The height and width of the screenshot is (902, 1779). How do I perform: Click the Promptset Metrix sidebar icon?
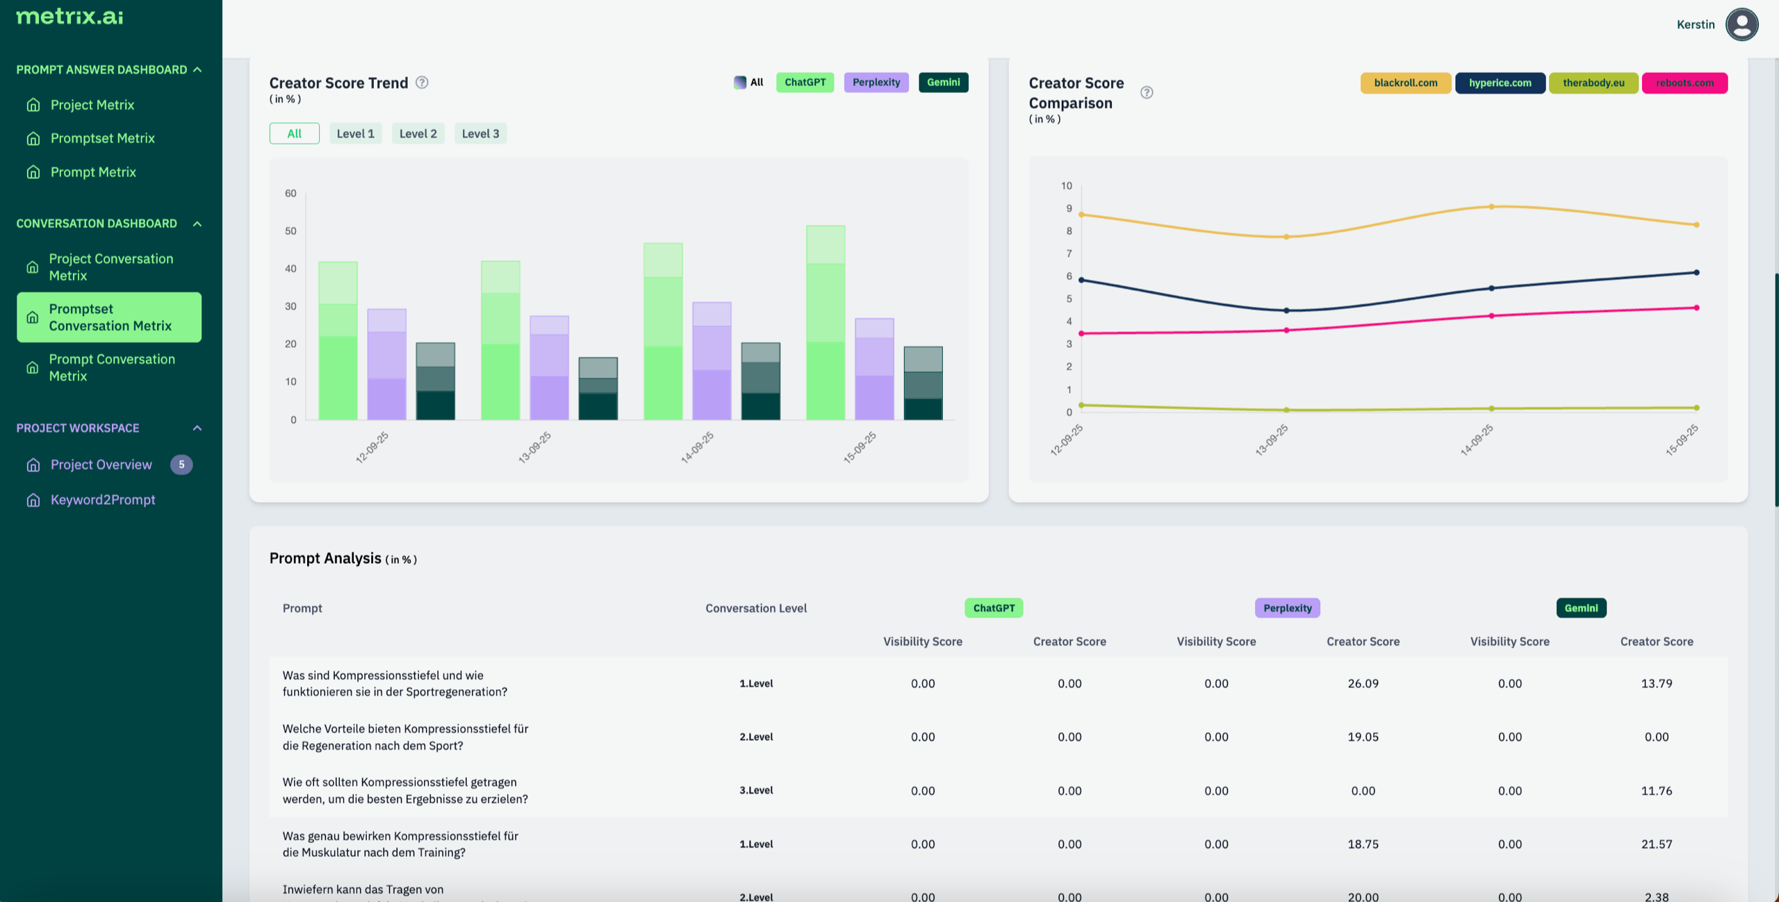(33, 138)
